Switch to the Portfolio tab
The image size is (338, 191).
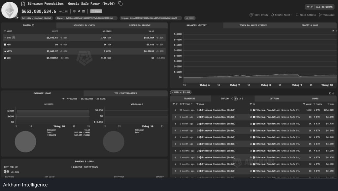pos(29,25)
